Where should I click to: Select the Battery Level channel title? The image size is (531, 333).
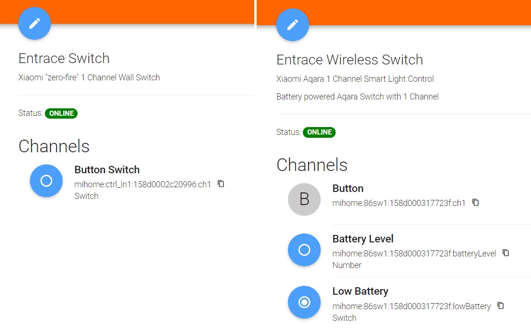click(x=363, y=239)
